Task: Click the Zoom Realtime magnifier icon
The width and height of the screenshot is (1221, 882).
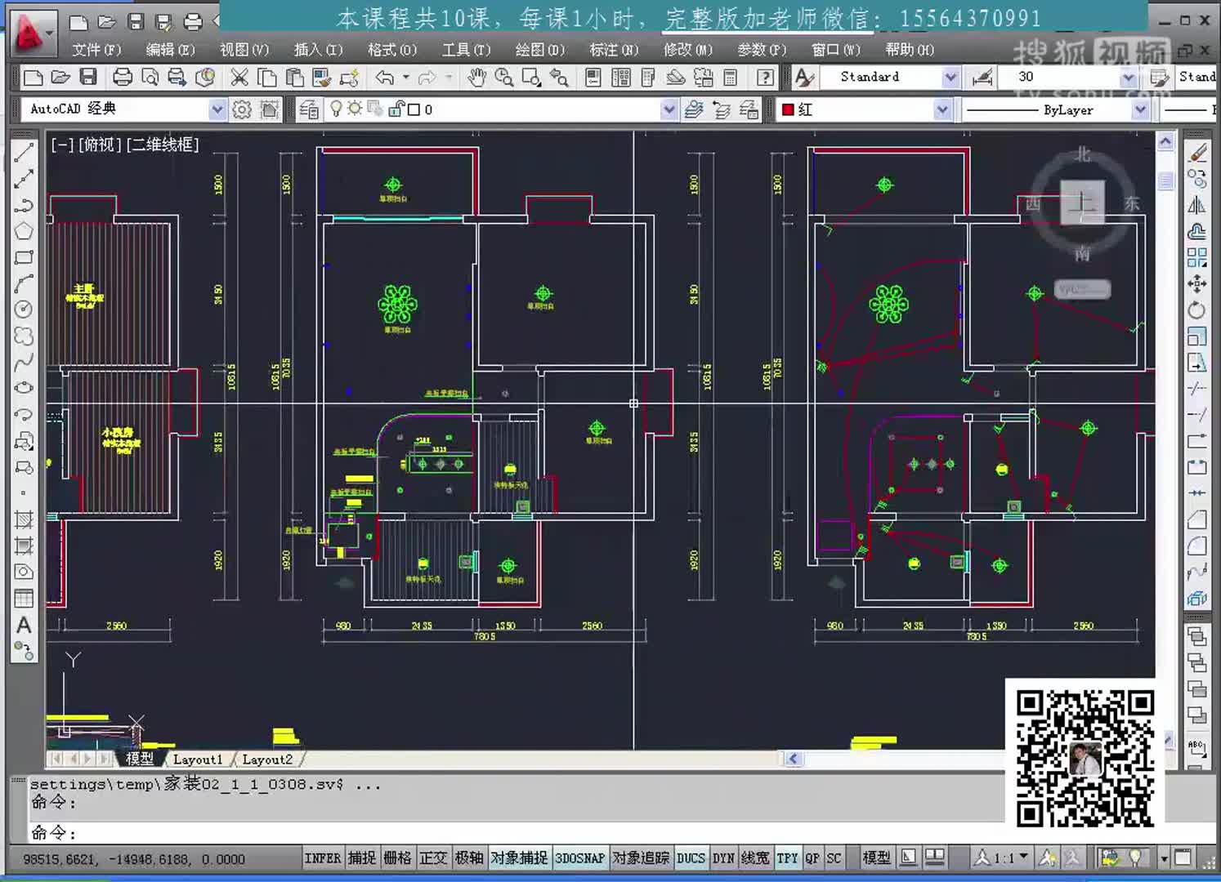Action: click(504, 77)
